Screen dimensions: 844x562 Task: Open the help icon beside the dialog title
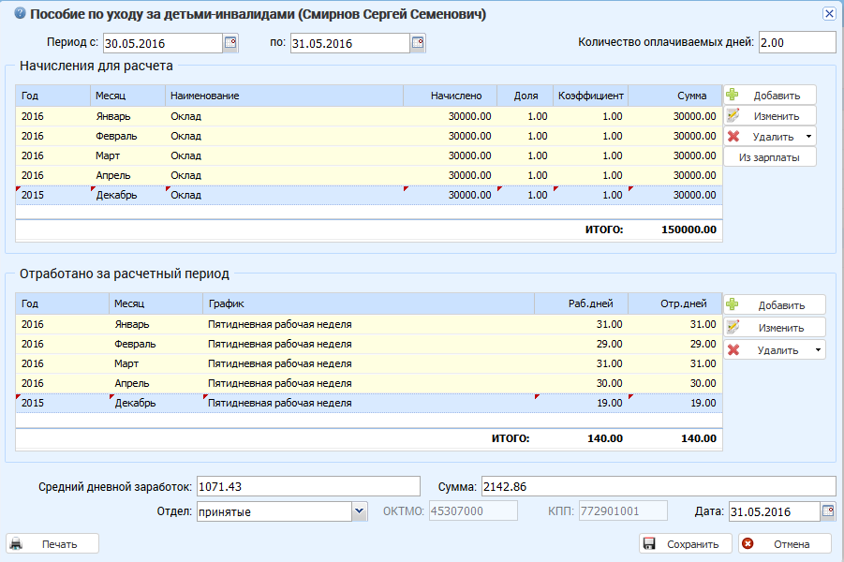tap(20, 13)
